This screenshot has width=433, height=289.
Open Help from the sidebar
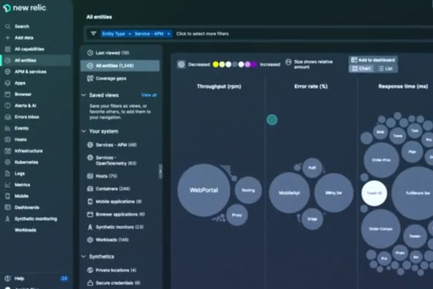(7, 278)
